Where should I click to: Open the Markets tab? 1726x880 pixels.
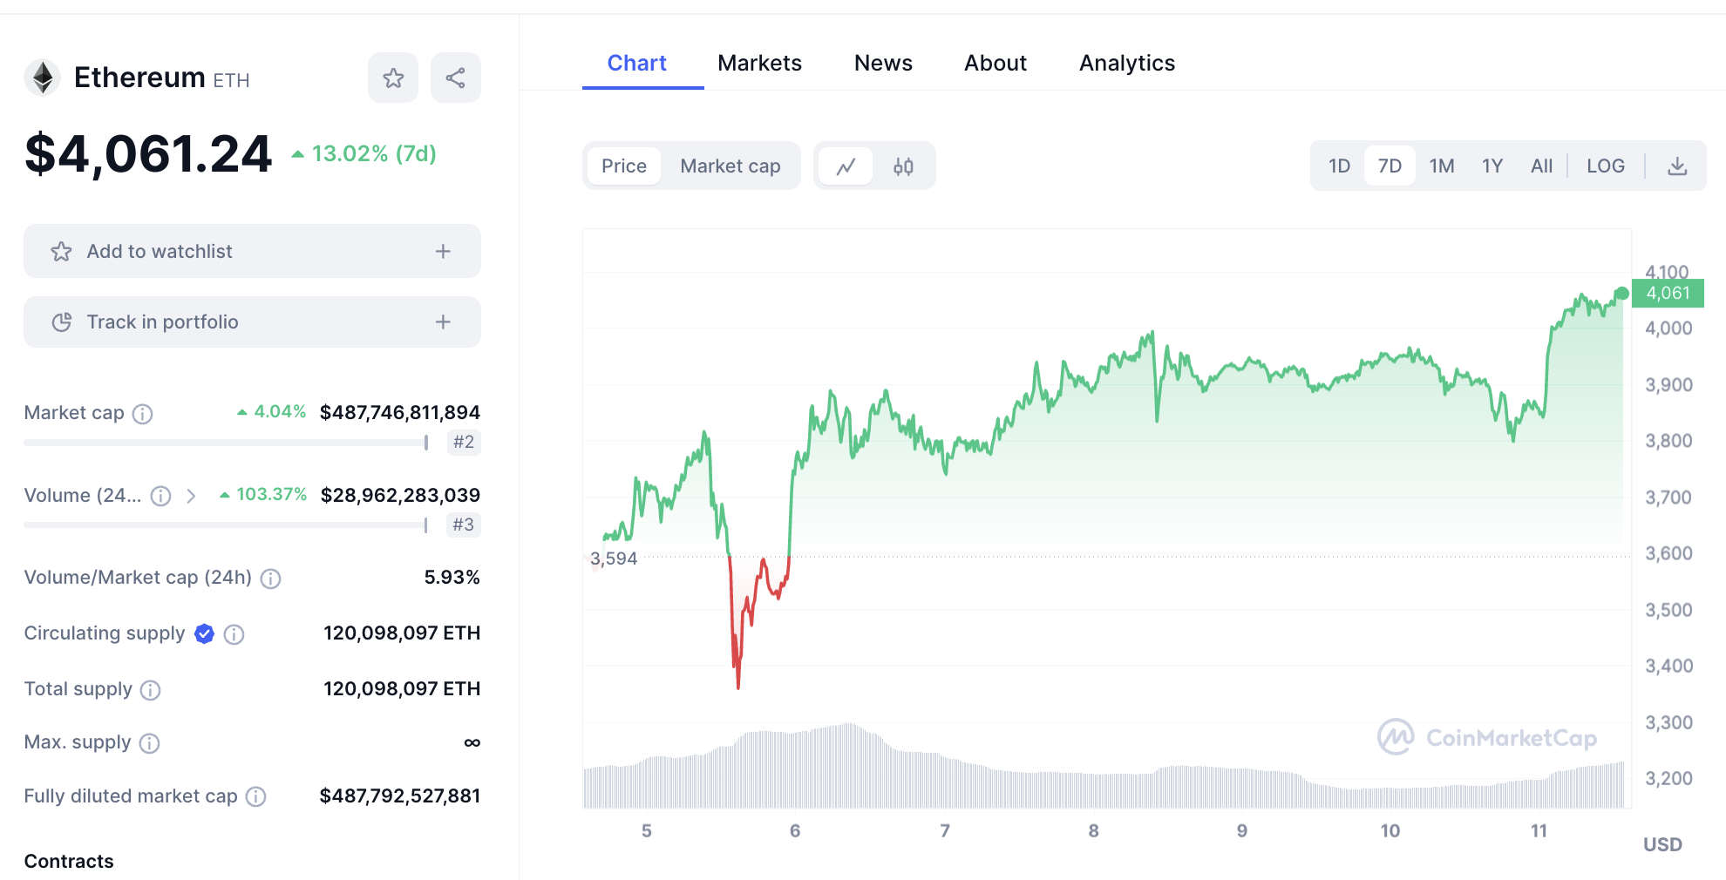pyautogui.click(x=759, y=64)
